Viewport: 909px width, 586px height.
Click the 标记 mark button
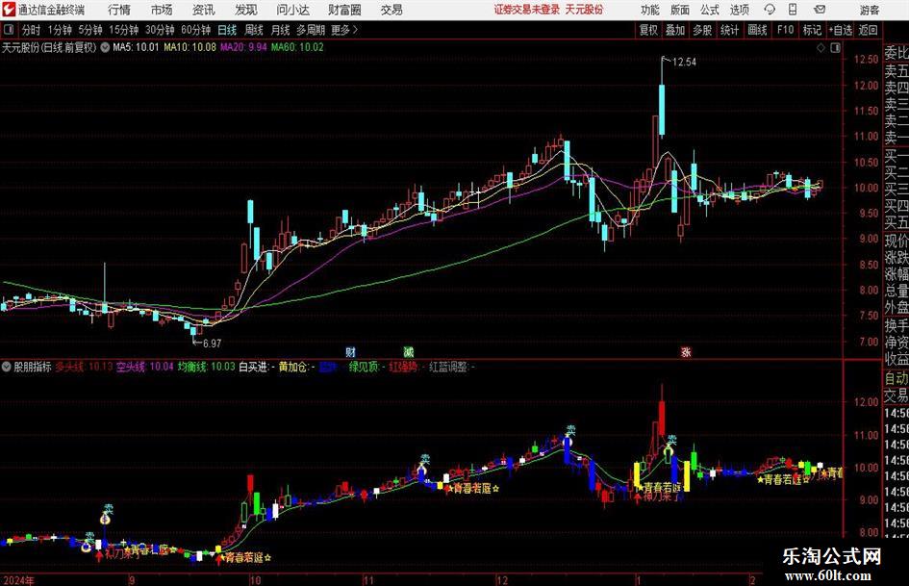812,30
